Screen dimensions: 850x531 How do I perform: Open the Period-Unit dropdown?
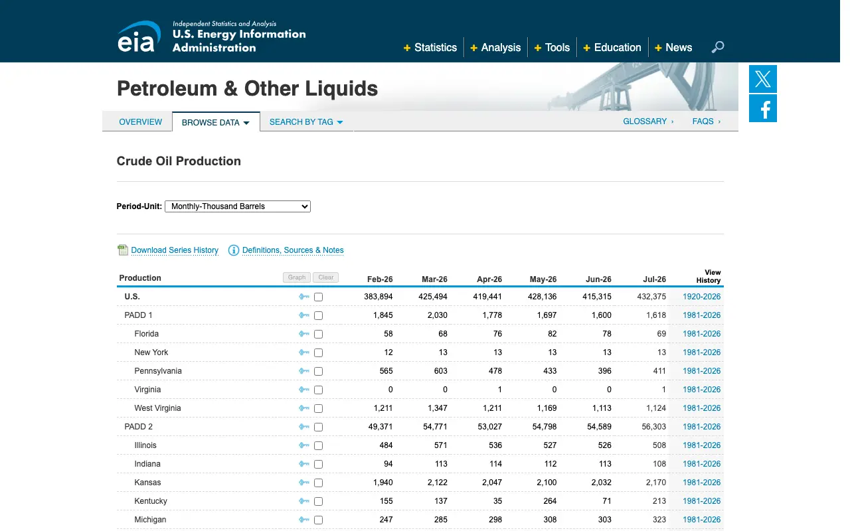pos(238,206)
